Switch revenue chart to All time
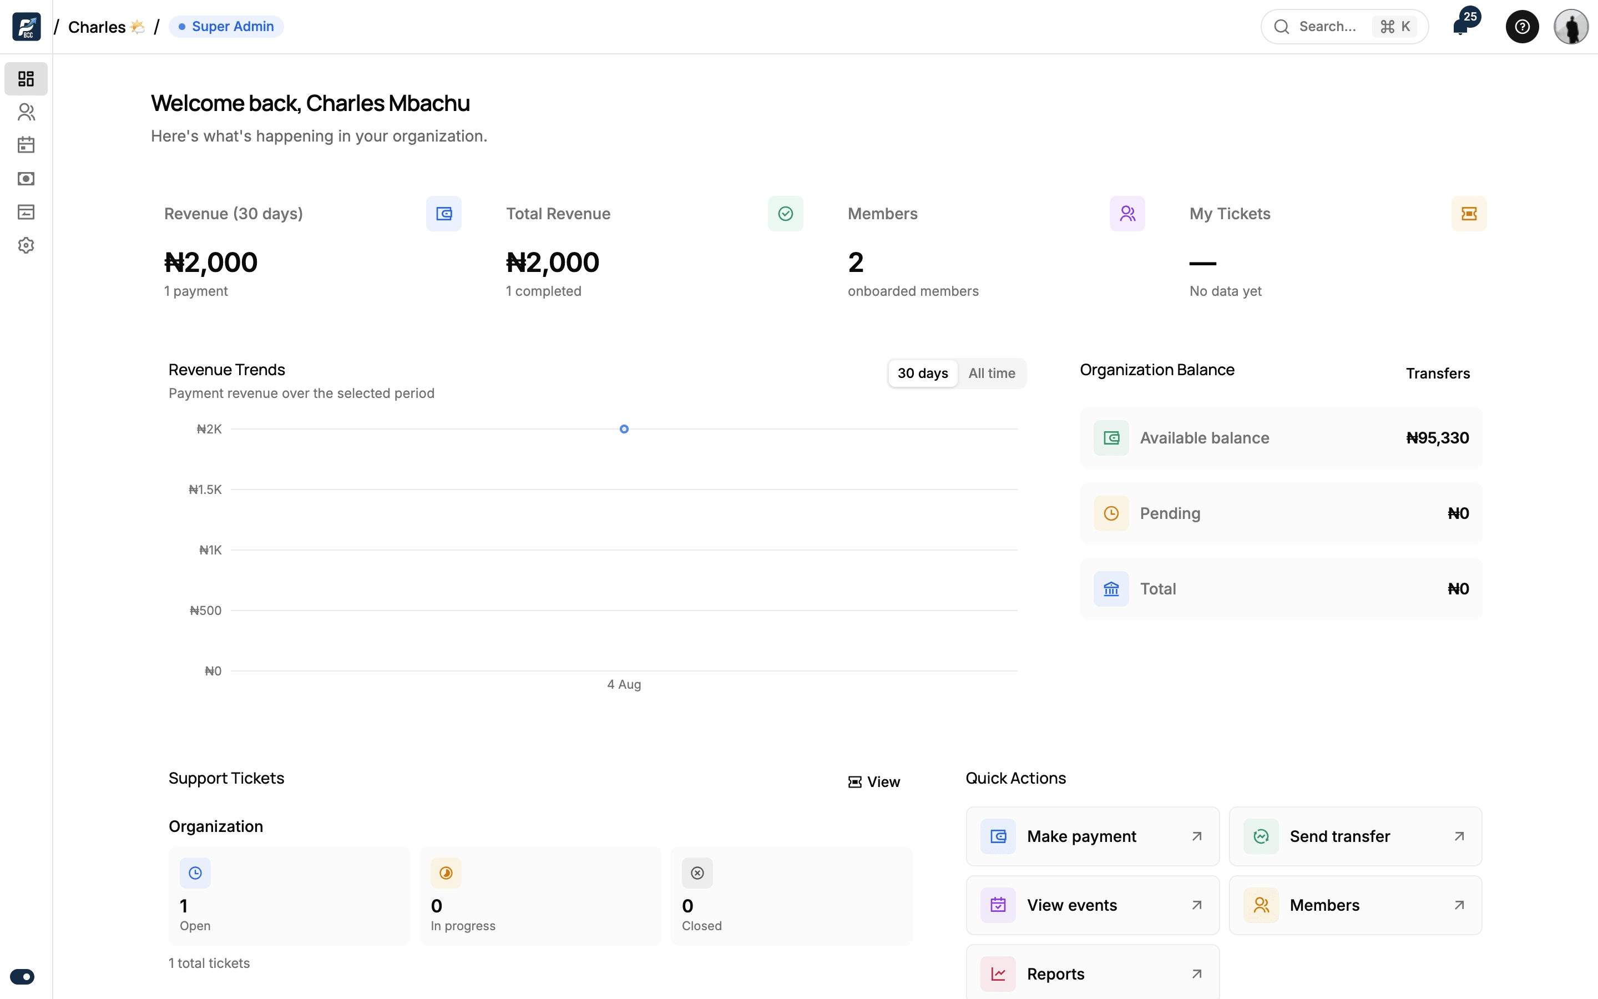This screenshot has width=1598, height=999. [x=991, y=374]
